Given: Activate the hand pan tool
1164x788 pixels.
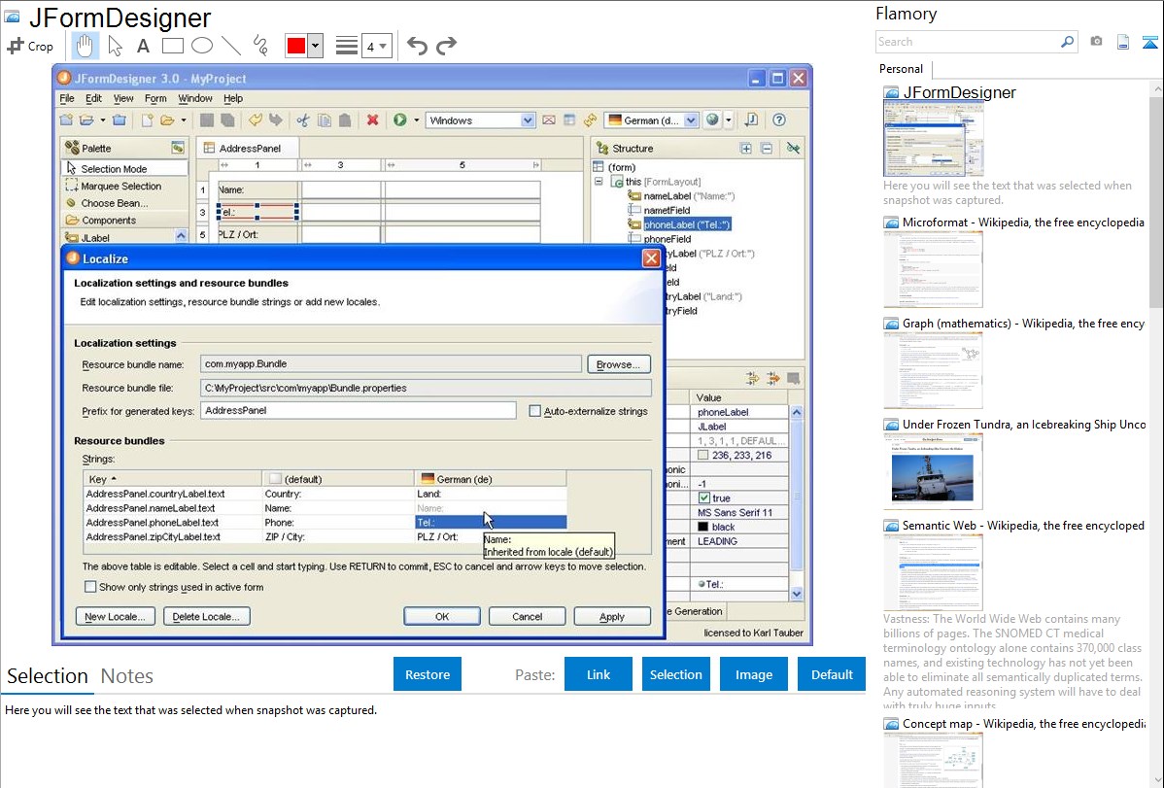Looking at the screenshot, I should (85, 46).
